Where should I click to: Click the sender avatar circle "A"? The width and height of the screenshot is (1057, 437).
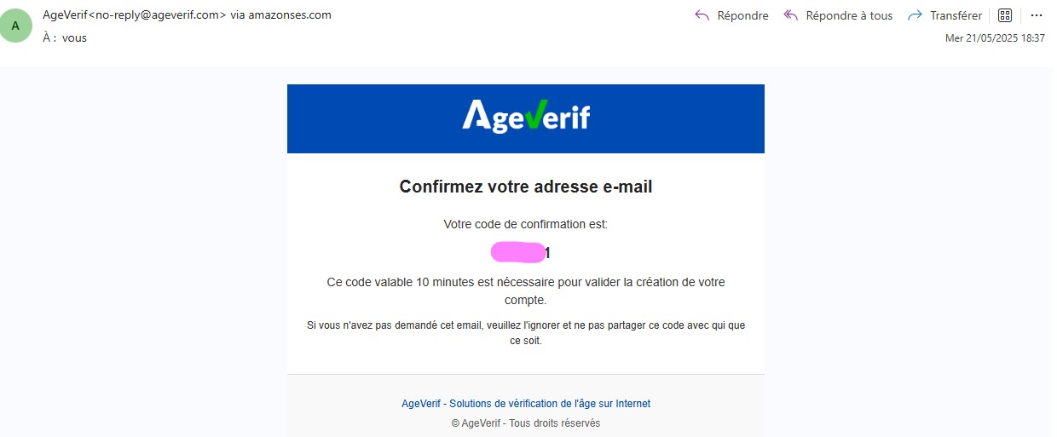[15, 26]
